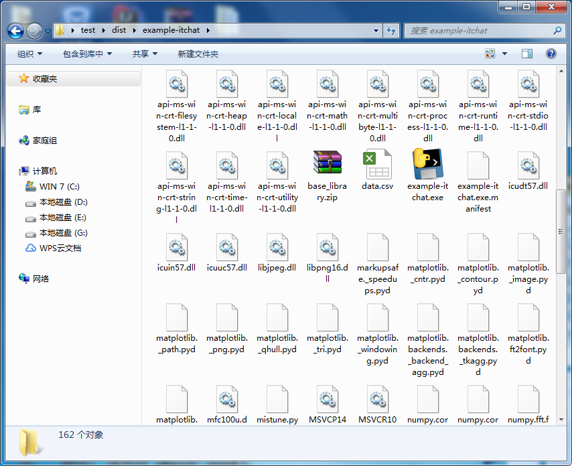This screenshot has width=572, height=466.
Task: Select the example-itchat.exe application icon
Action: click(x=427, y=163)
